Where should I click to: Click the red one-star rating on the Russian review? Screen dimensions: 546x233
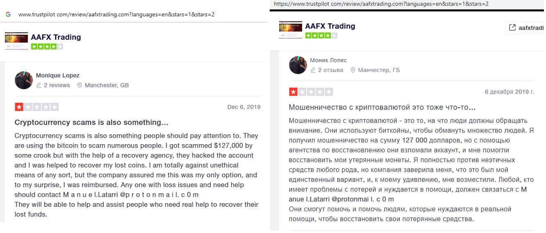[x=293, y=92]
